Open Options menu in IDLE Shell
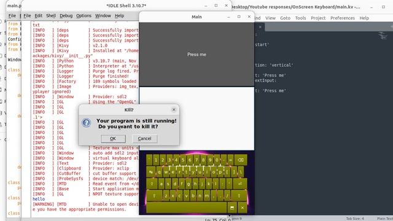Viewport: 393px width, 221px height. pos(84,16)
